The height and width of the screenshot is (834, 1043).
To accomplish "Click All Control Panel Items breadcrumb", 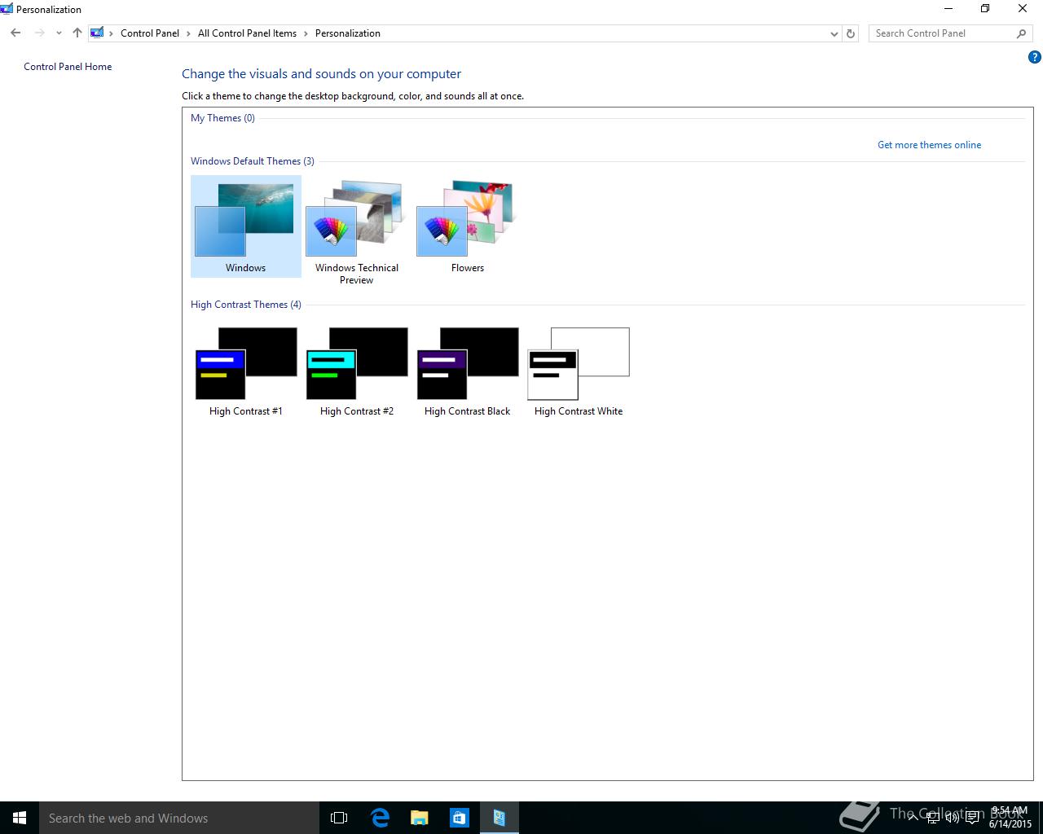I will (247, 33).
